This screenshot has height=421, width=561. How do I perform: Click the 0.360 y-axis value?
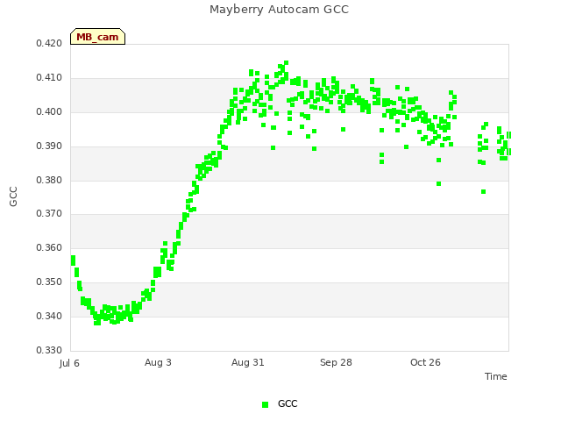coord(49,247)
